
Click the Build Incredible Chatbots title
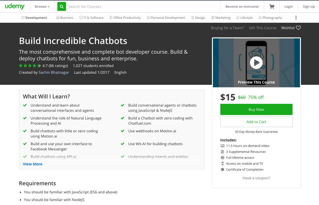click(x=73, y=41)
